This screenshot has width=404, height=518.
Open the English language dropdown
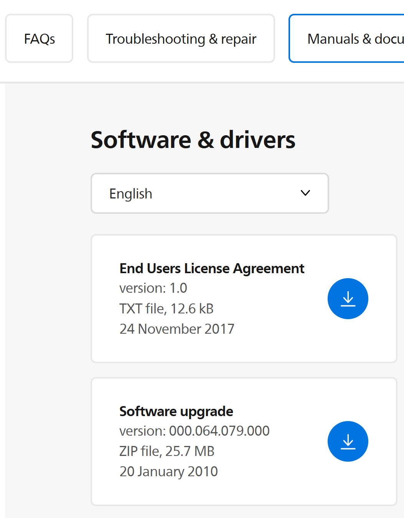point(210,193)
